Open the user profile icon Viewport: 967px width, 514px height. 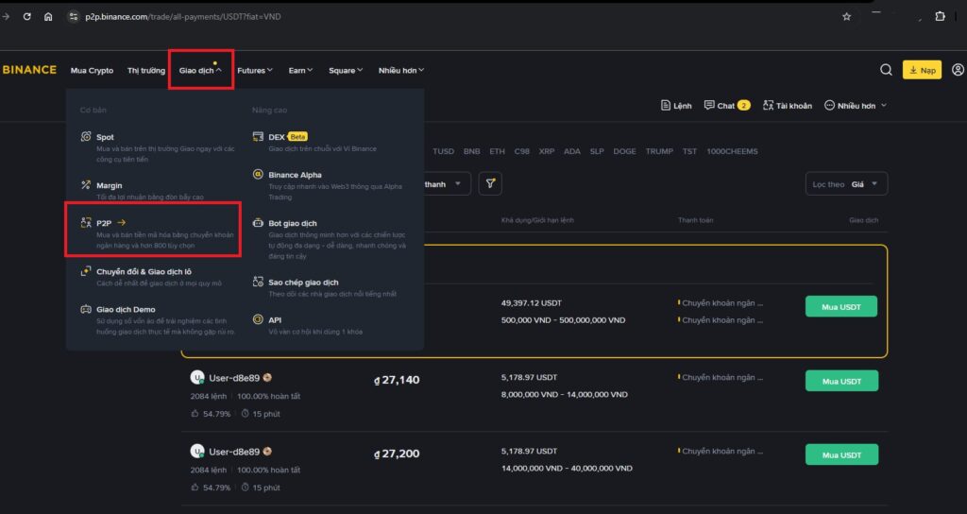[958, 70]
